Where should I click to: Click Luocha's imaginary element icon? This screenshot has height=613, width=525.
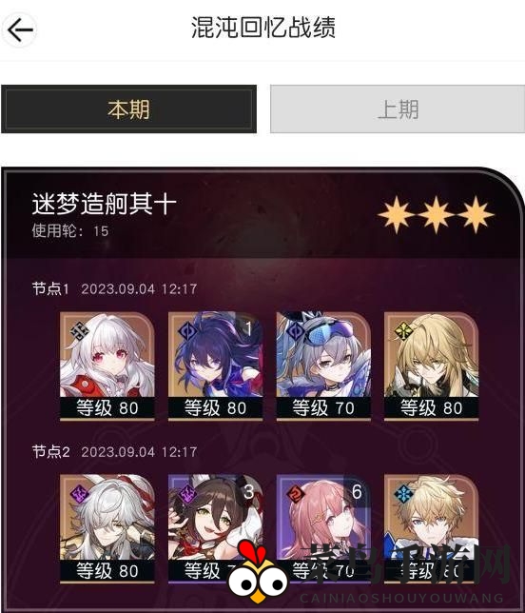403,331
